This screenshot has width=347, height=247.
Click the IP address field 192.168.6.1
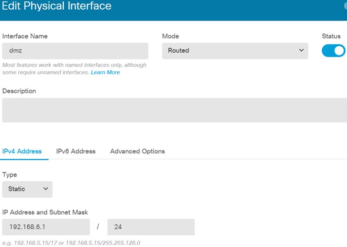pos(46,227)
